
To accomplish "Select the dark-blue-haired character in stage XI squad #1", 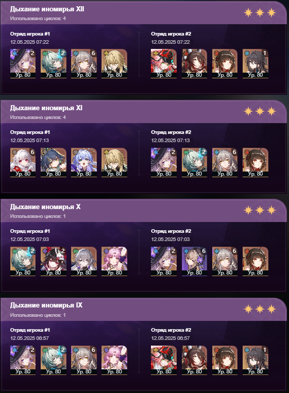I will (x=54, y=162).
